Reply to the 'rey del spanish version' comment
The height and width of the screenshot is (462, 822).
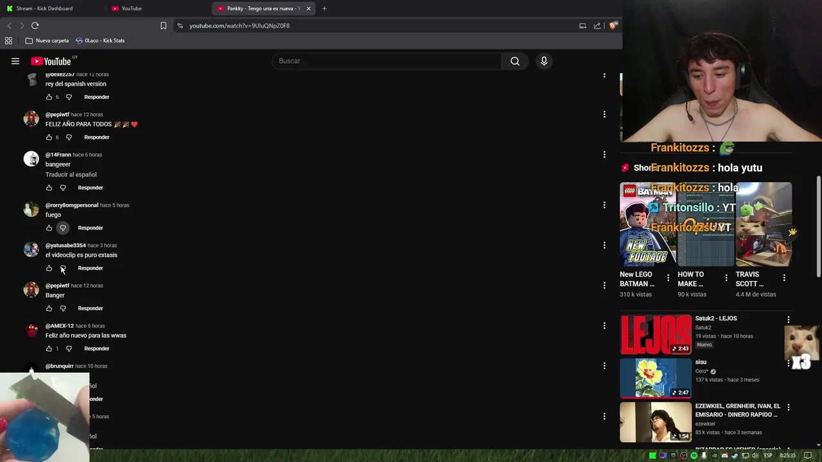96,97
